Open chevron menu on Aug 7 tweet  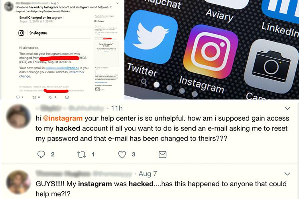(287, 174)
